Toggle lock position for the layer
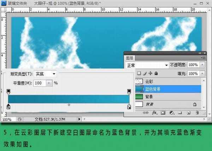Screen dimensions: 212x151 (x=150, y=73)
